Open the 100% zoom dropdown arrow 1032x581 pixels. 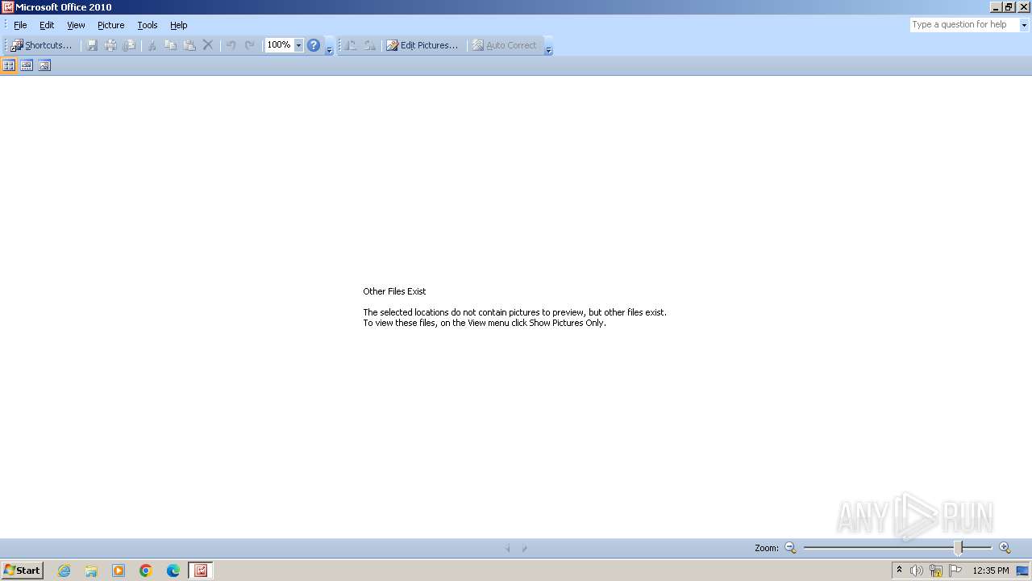click(298, 45)
